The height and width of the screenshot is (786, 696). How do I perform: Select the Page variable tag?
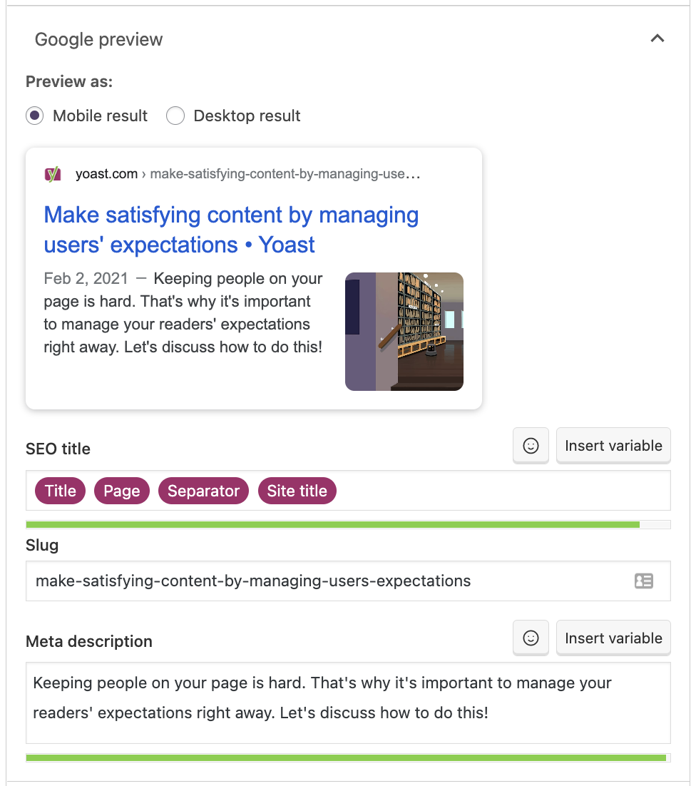[x=122, y=491]
